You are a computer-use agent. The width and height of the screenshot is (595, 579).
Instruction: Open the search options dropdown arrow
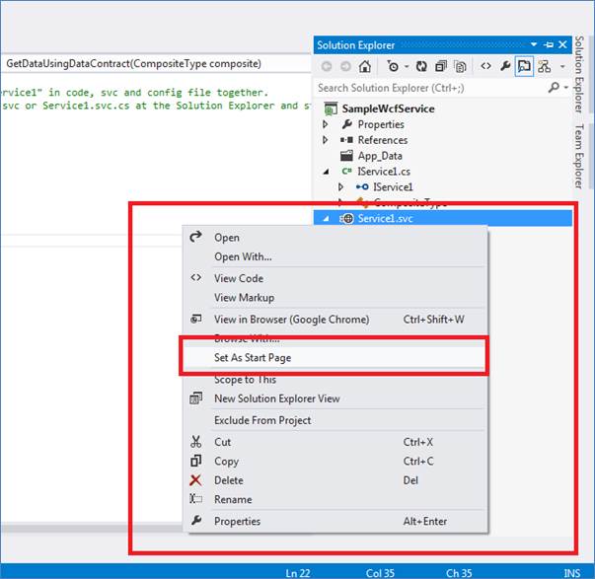coord(566,88)
